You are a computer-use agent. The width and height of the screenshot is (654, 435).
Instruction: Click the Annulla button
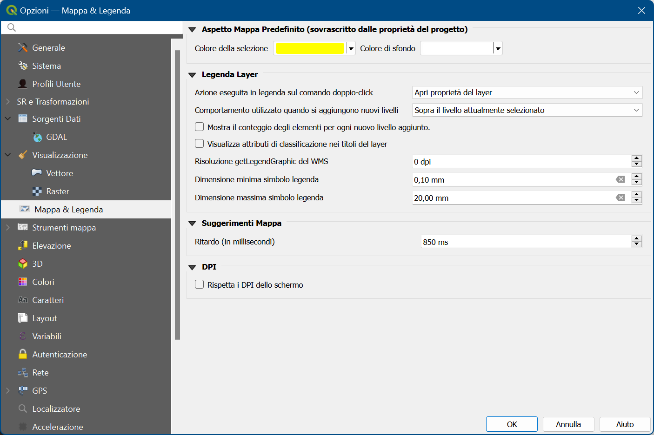(568, 424)
